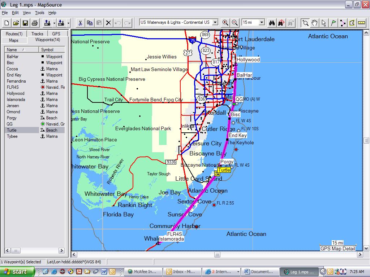Open the Send to device dropdown arrow
Screen dimensions: 370x277
click(54, 23)
